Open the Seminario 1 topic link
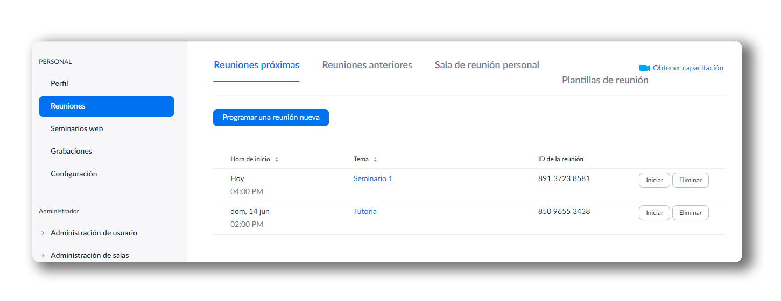The image size is (781, 301). [373, 178]
